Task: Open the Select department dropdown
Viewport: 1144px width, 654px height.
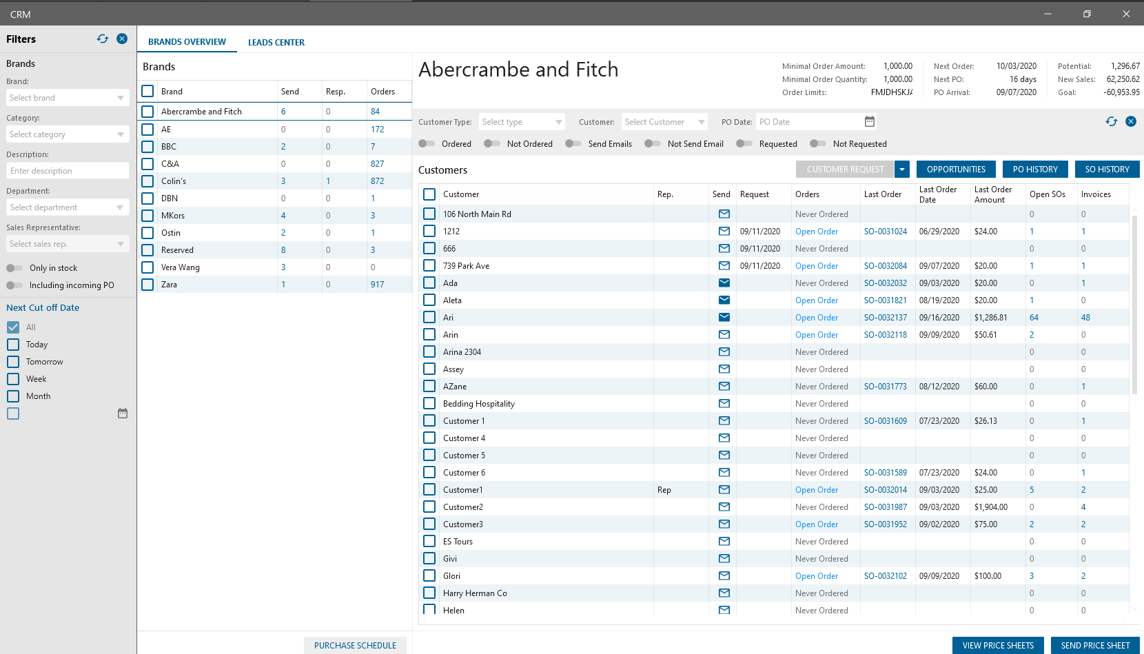Action: coord(68,207)
